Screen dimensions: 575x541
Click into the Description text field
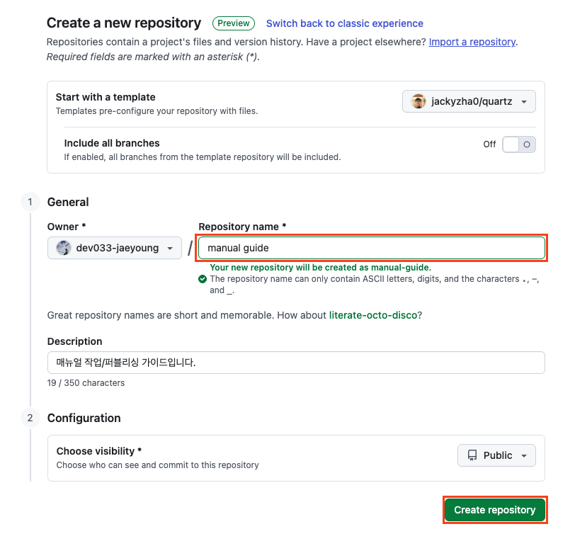point(296,363)
